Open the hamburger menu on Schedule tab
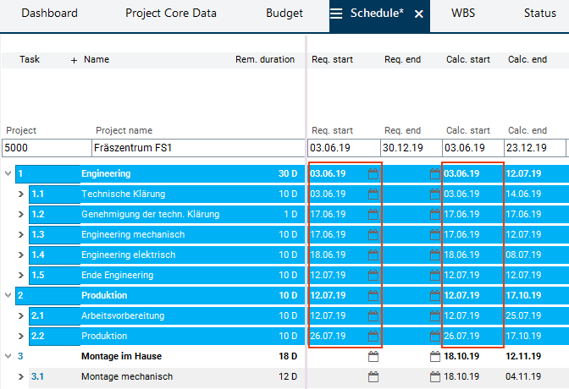Image resolution: width=569 pixels, height=389 pixels. point(336,14)
